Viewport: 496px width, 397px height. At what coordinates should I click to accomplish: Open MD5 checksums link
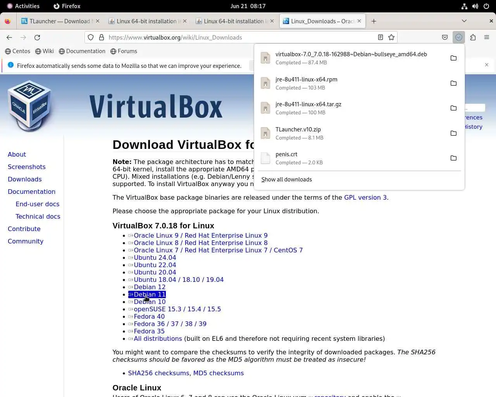point(218,373)
